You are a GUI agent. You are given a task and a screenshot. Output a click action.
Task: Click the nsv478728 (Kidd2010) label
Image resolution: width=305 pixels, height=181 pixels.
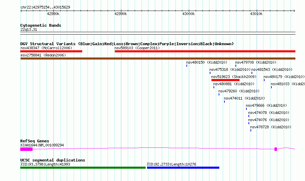point(271,127)
